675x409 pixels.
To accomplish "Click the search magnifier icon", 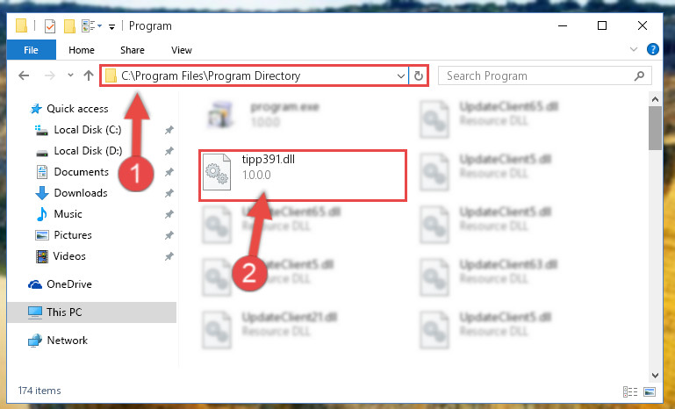I will [639, 75].
